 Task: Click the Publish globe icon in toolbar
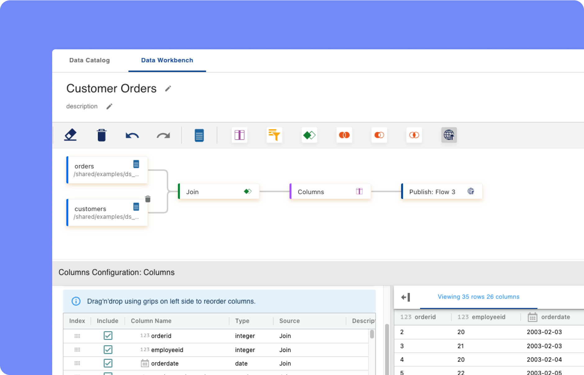coord(449,135)
